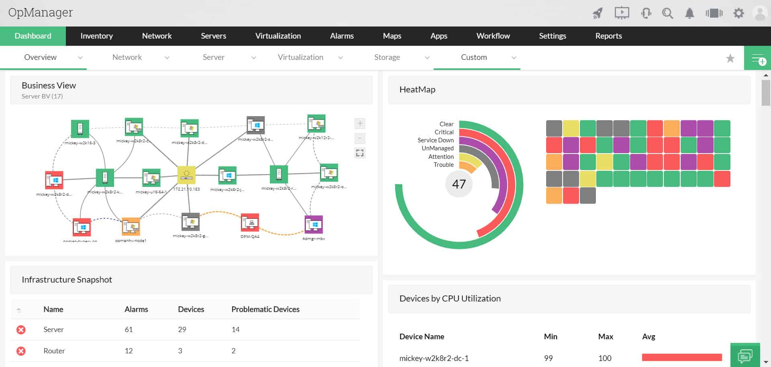Expand the Network dashboard dropdown arrow
This screenshot has width=771, height=367.
pos(167,57)
